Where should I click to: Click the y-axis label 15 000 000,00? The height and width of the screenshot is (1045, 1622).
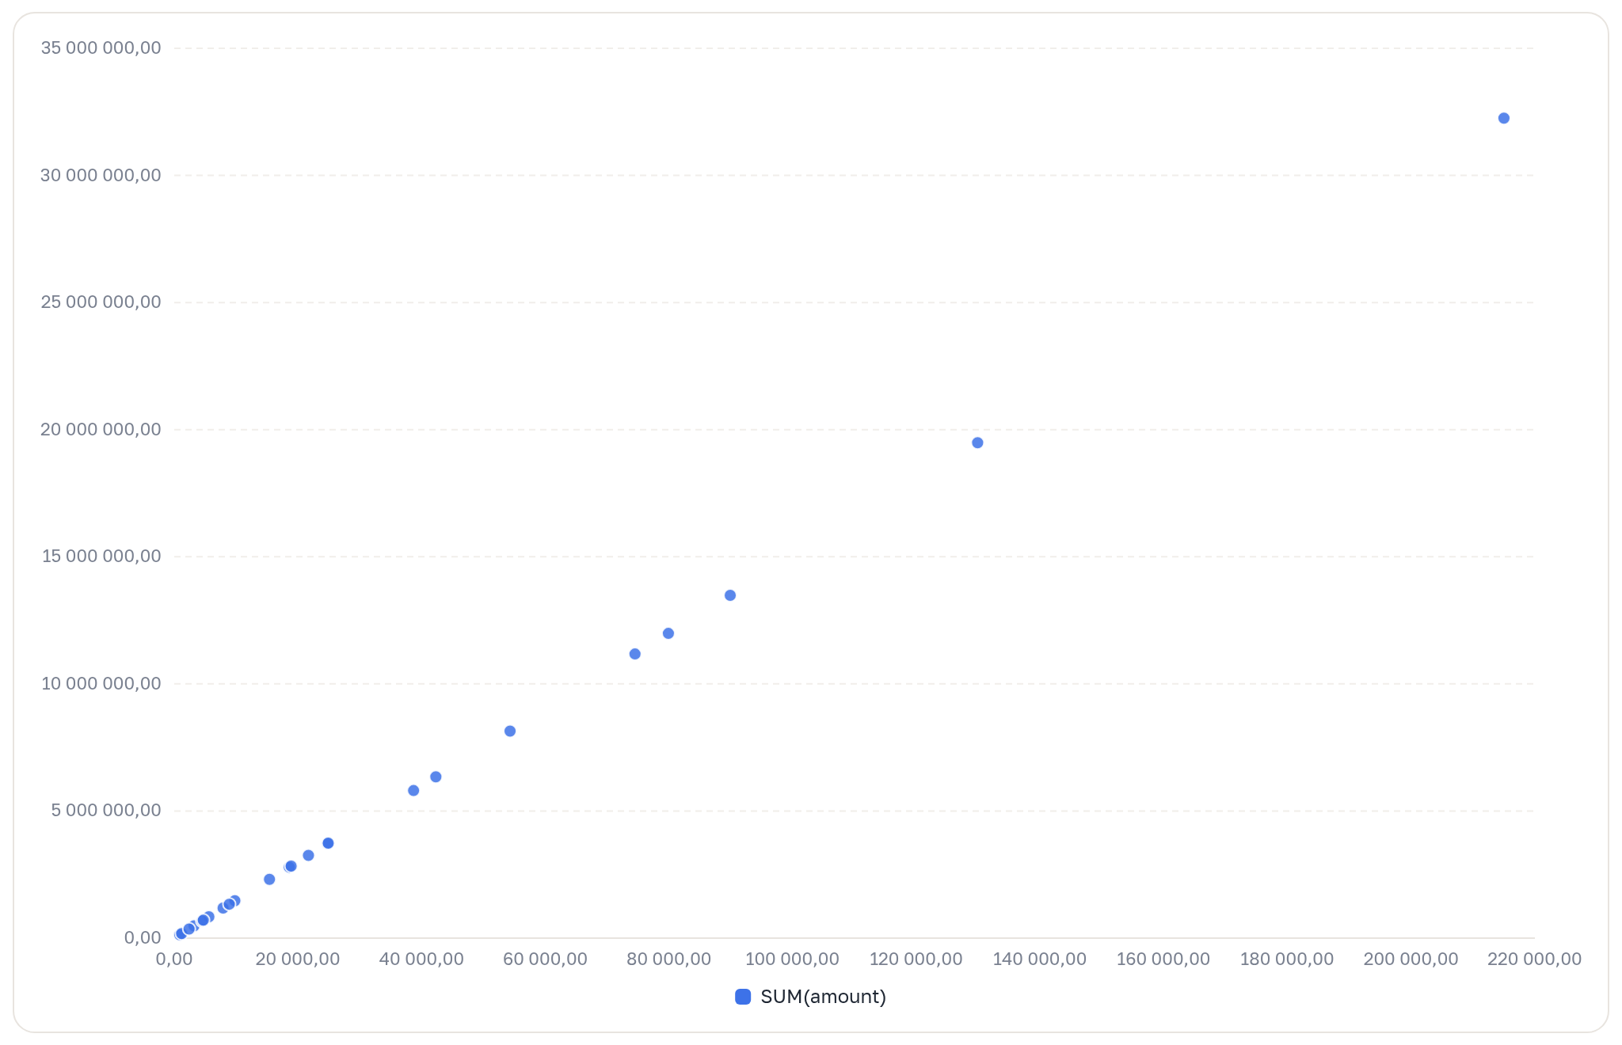click(101, 556)
